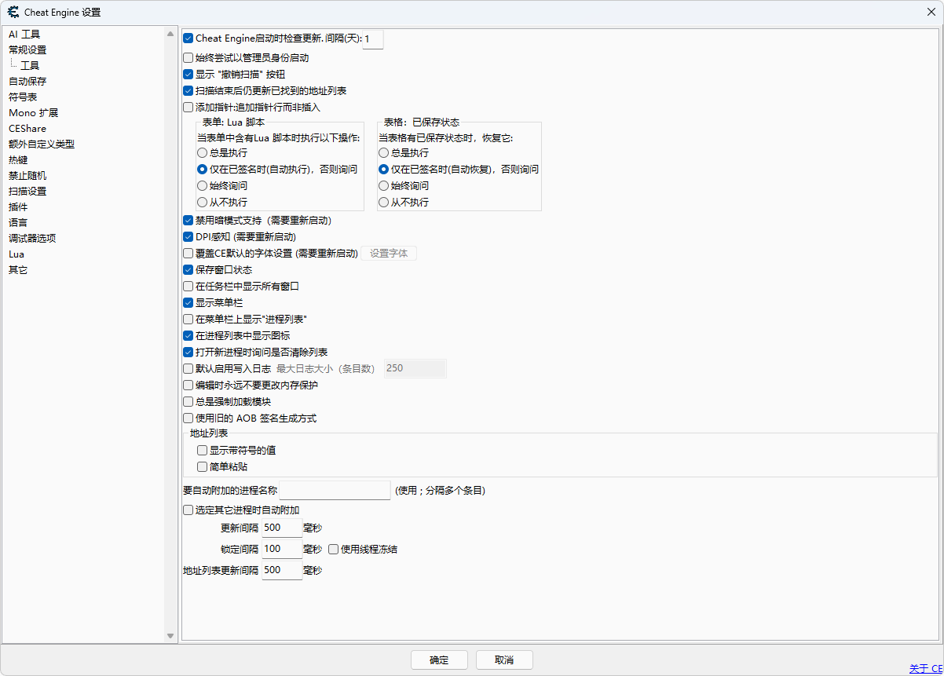Open 扫描设置 page
Image resolution: width=944 pixels, height=676 pixels.
tap(27, 192)
